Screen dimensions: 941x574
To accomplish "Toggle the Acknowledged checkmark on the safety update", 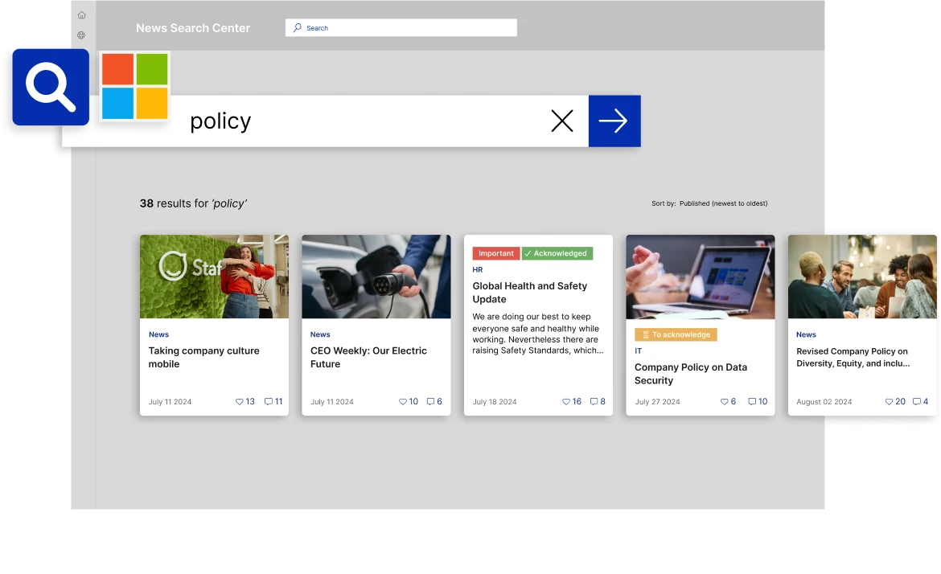I will (557, 252).
